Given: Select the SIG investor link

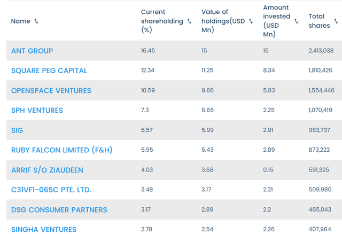Looking at the screenshot, I should (18, 130).
